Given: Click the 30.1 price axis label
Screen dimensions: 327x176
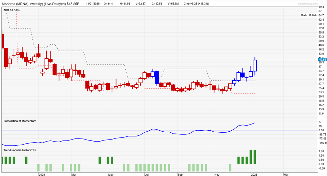Looking at the screenshot, I should [321, 79].
